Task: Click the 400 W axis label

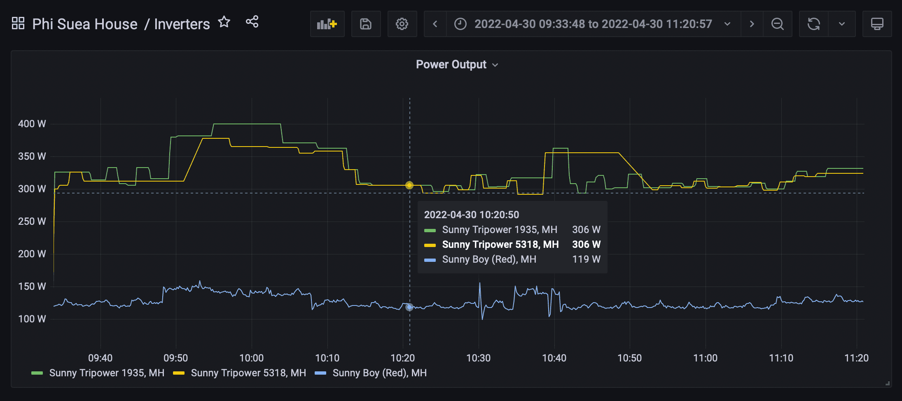Action: [32, 124]
